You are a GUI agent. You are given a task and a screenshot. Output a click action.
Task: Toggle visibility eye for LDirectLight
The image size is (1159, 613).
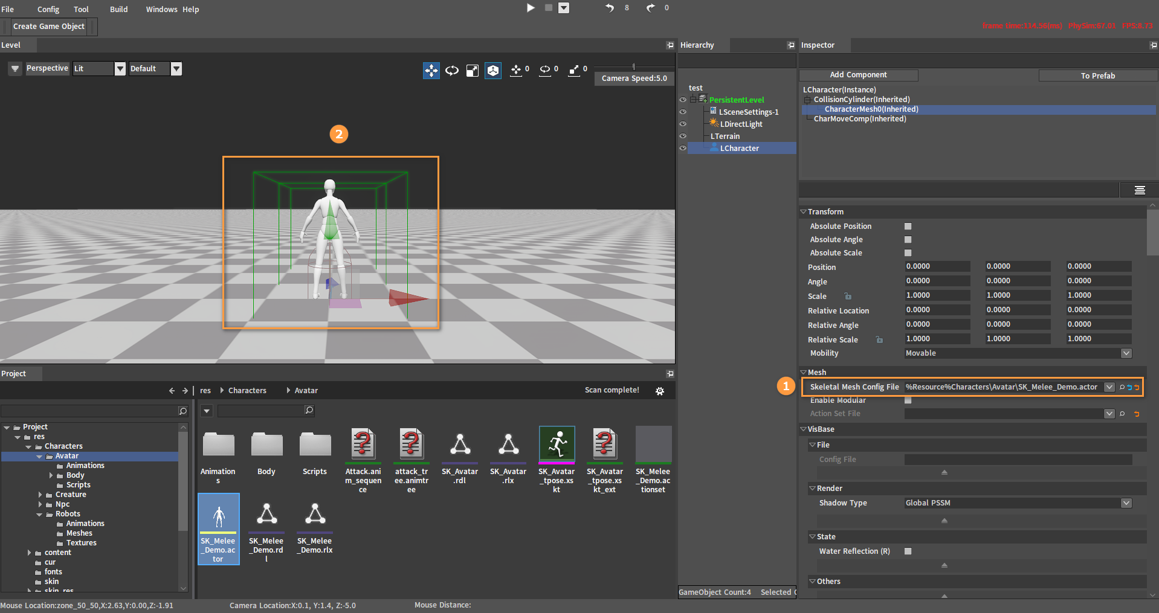click(x=683, y=124)
